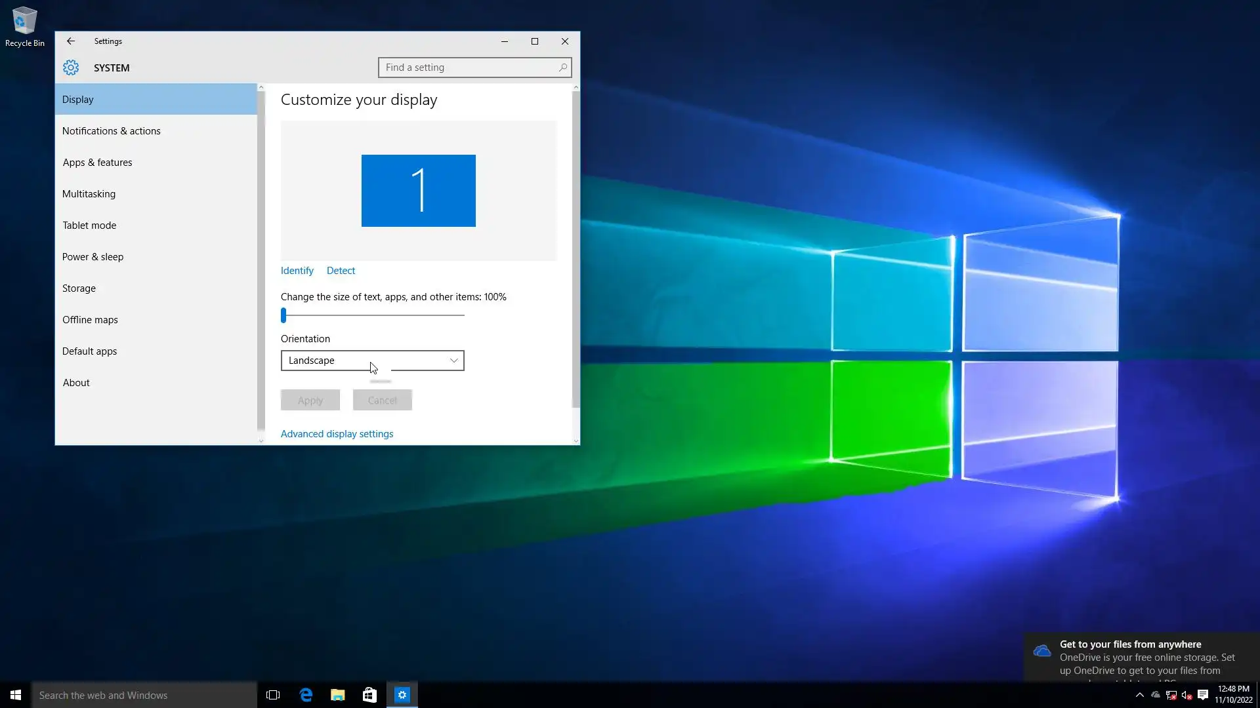Click the Identify link
Viewport: 1260px width, 708px height.
(297, 271)
